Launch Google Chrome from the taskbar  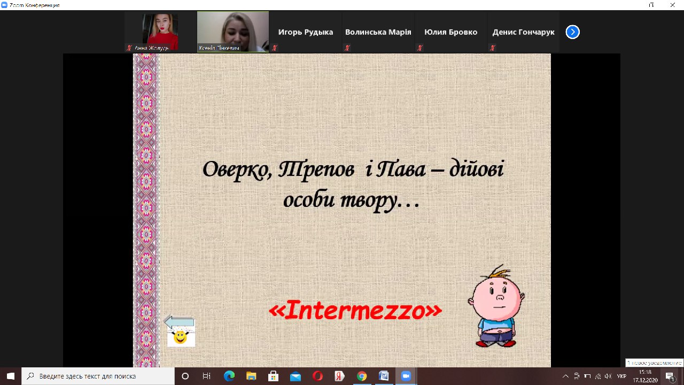[361, 376]
